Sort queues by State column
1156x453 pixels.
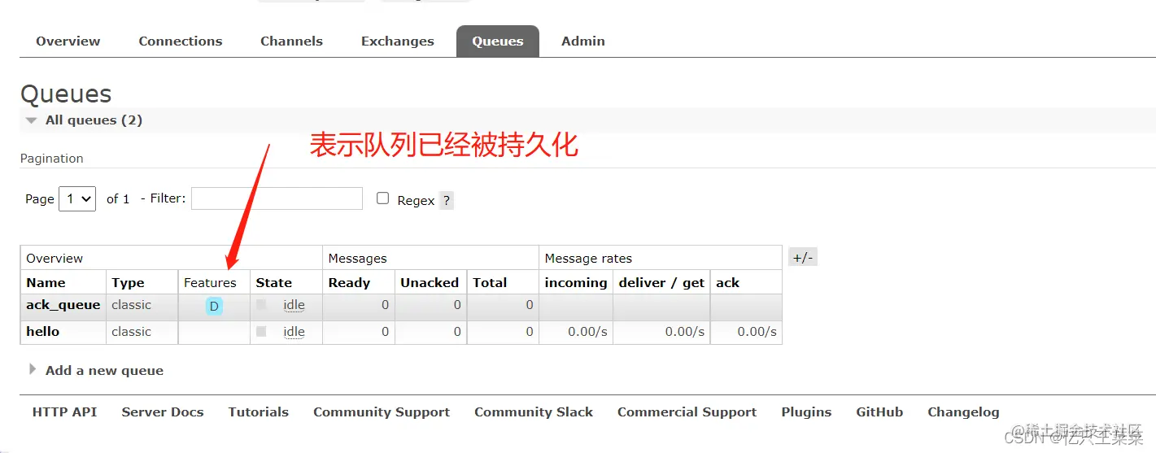(273, 283)
